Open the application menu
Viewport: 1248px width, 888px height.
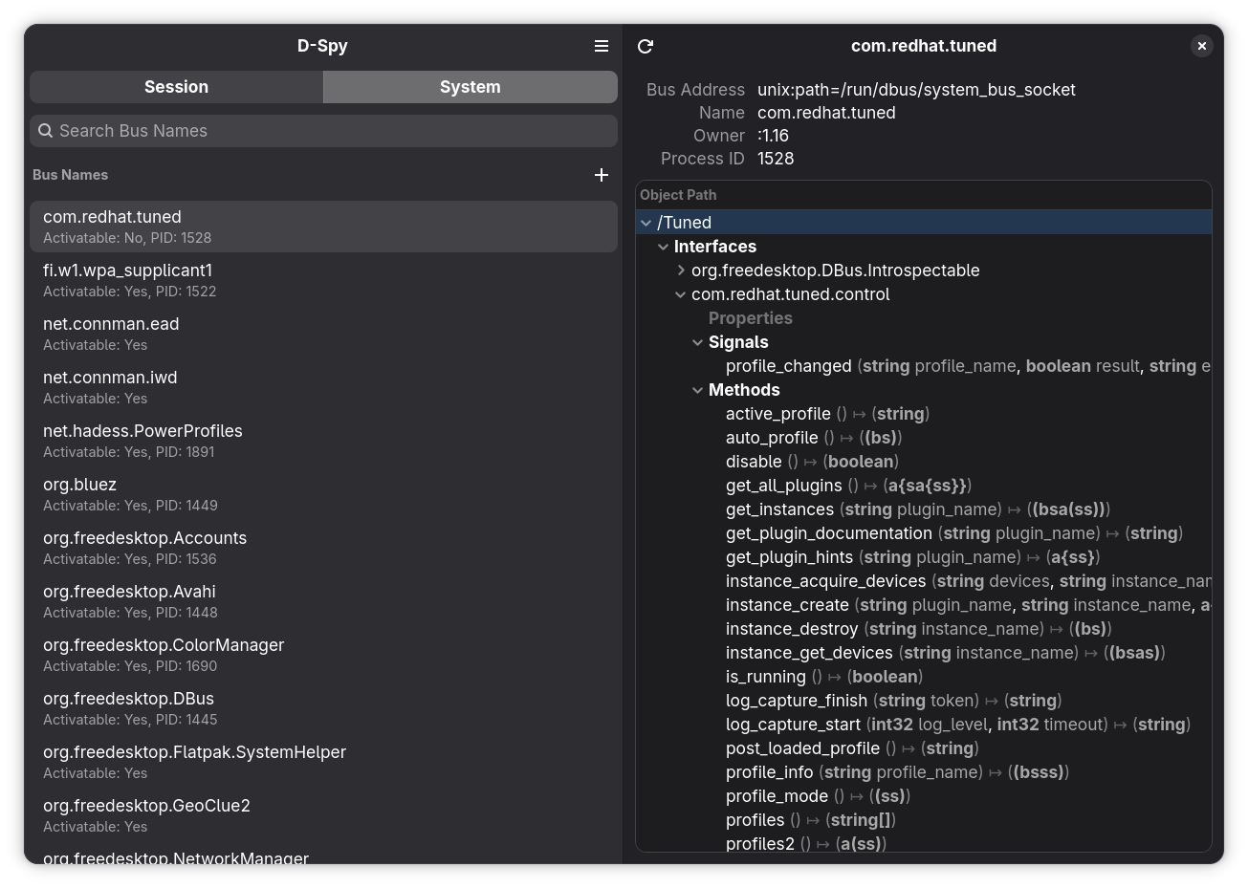[x=602, y=45]
